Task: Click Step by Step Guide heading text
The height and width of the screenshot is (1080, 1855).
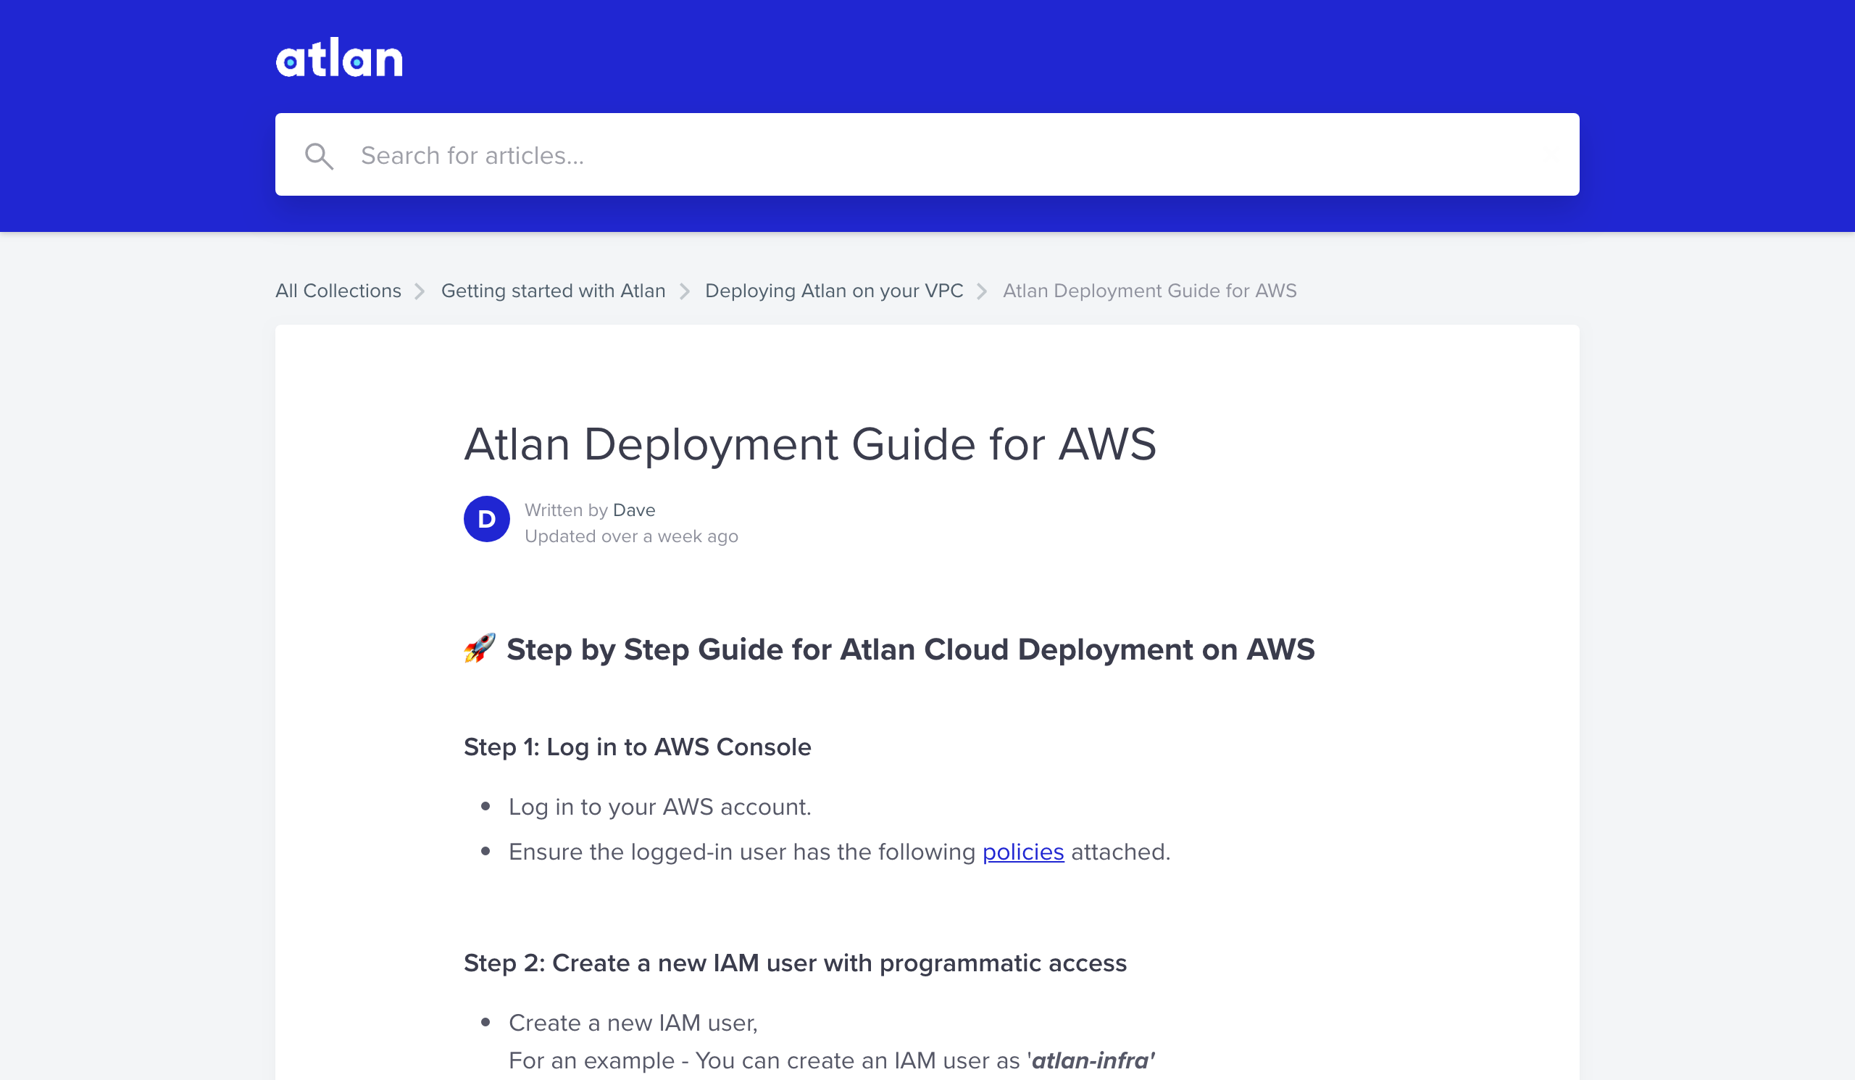Action: tap(910, 649)
